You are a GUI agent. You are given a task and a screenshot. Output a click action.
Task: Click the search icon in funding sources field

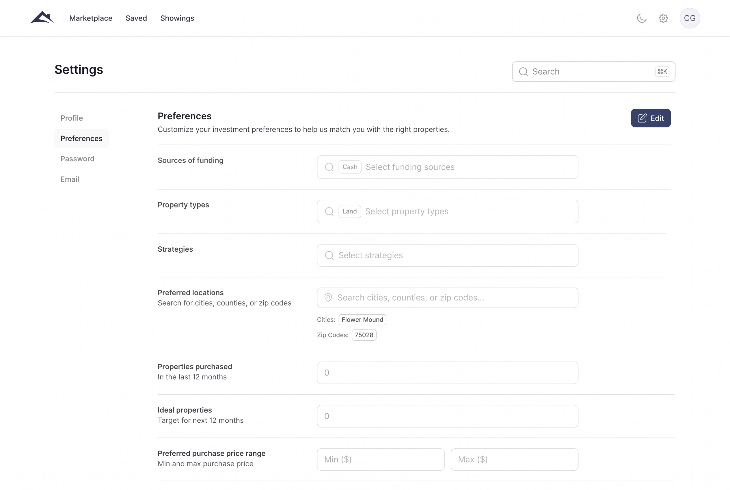point(329,167)
